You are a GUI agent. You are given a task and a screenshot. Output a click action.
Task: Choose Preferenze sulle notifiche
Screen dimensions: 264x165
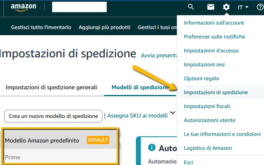point(214,37)
